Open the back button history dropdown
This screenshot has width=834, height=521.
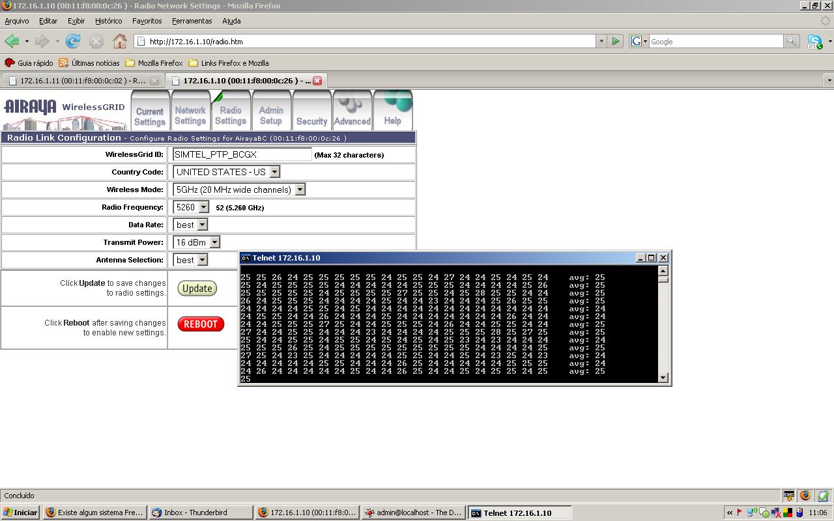[27, 41]
